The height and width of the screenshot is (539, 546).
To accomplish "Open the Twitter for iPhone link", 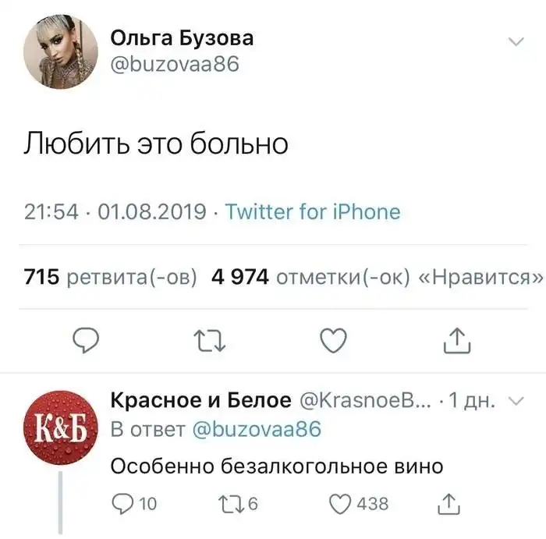I will pos(312,212).
